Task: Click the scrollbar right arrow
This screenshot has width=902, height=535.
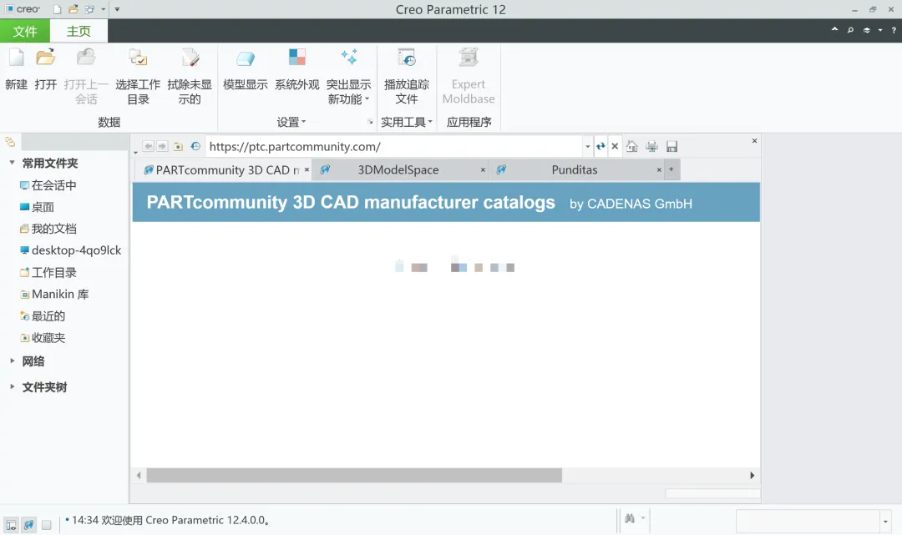Action: (x=752, y=475)
